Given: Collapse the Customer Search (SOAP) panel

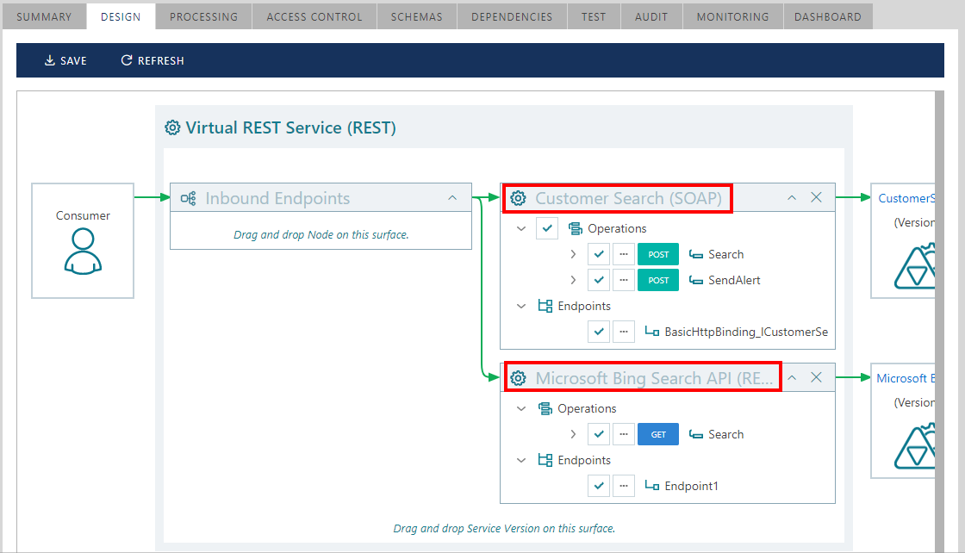Looking at the screenshot, I should point(792,198).
